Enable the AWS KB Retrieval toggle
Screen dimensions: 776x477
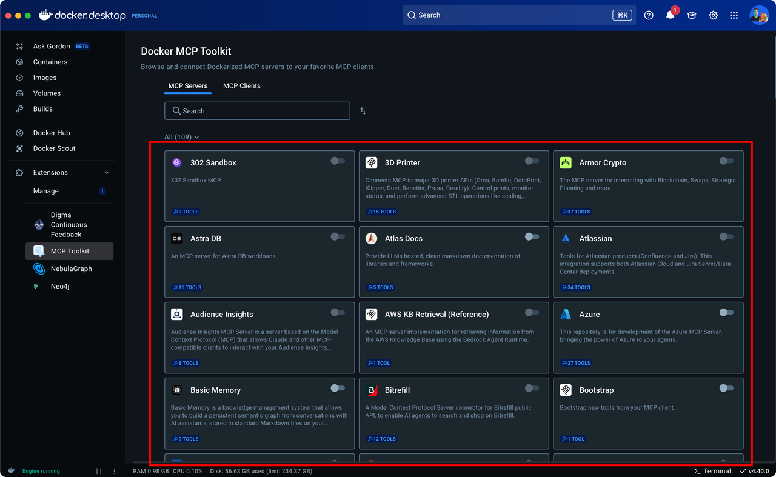coord(532,312)
